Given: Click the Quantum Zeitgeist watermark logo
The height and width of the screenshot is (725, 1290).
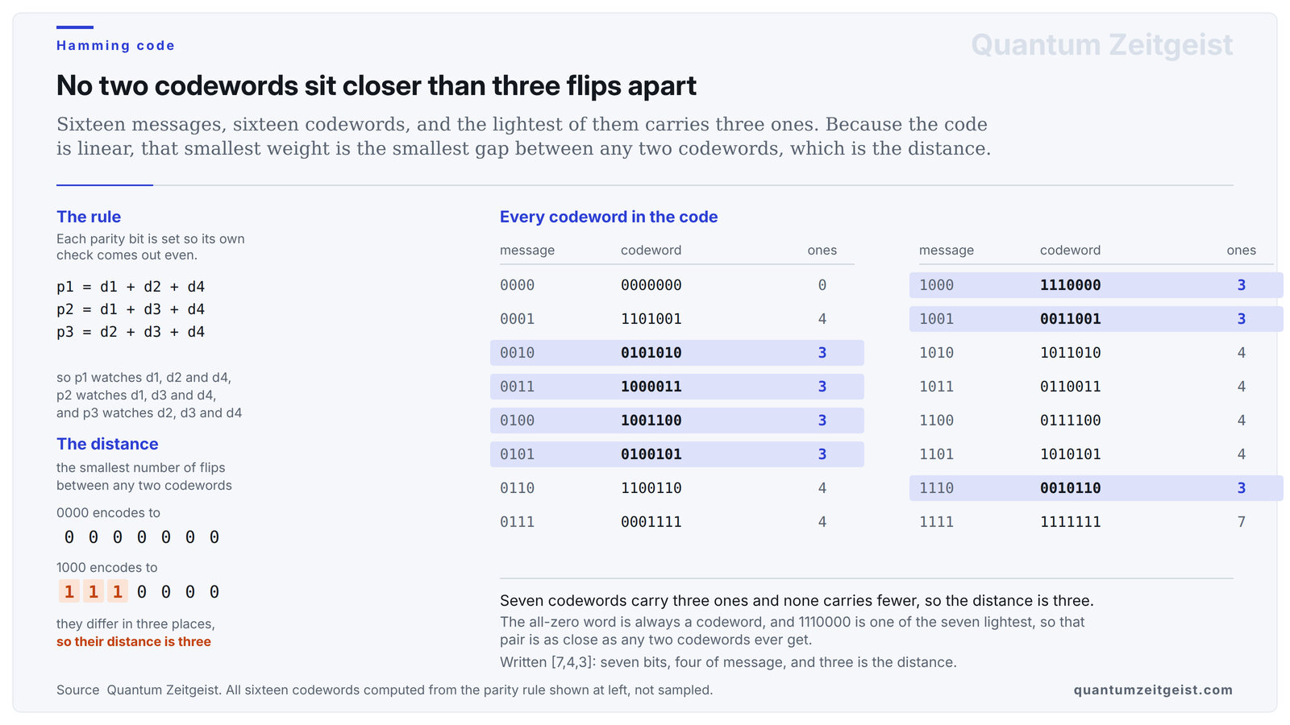Looking at the screenshot, I should [1101, 45].
